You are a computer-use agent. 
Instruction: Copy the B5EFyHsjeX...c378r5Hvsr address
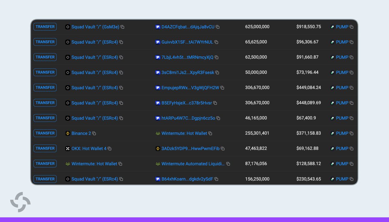point(215,103)
